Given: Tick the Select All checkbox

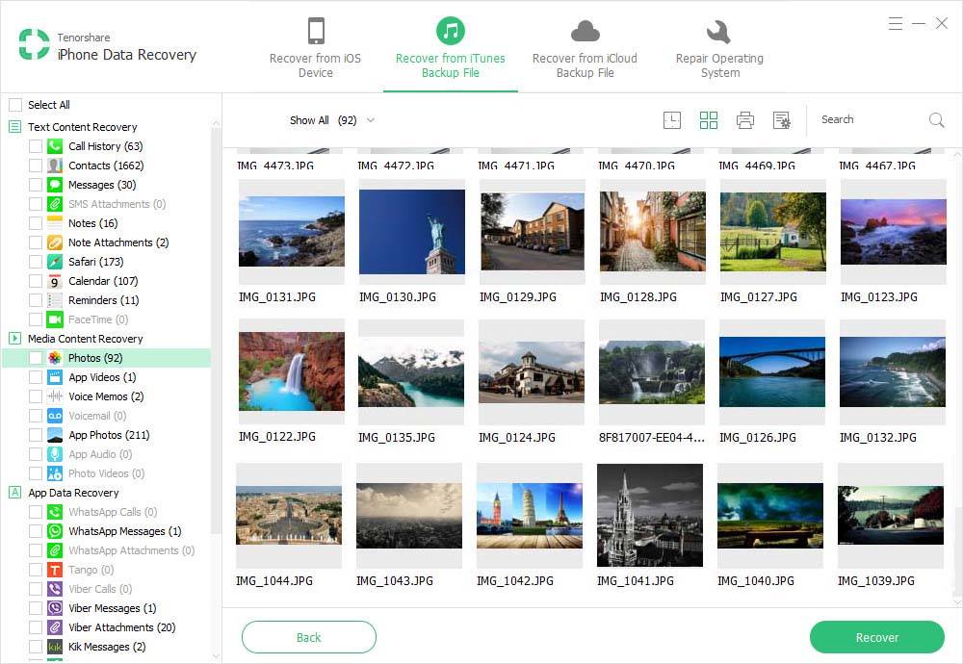Looking at the screenshot, I should point(15,105).
